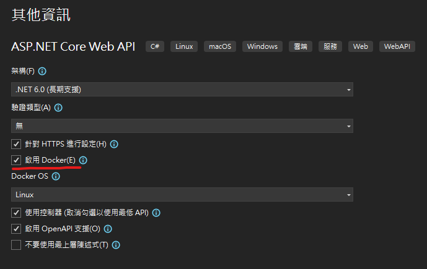Screen dimensions: 427x269
Task: Open the .NET 6.0 framework dropdown
Action: 182,90
